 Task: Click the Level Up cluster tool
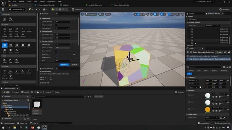coord(5,77)
